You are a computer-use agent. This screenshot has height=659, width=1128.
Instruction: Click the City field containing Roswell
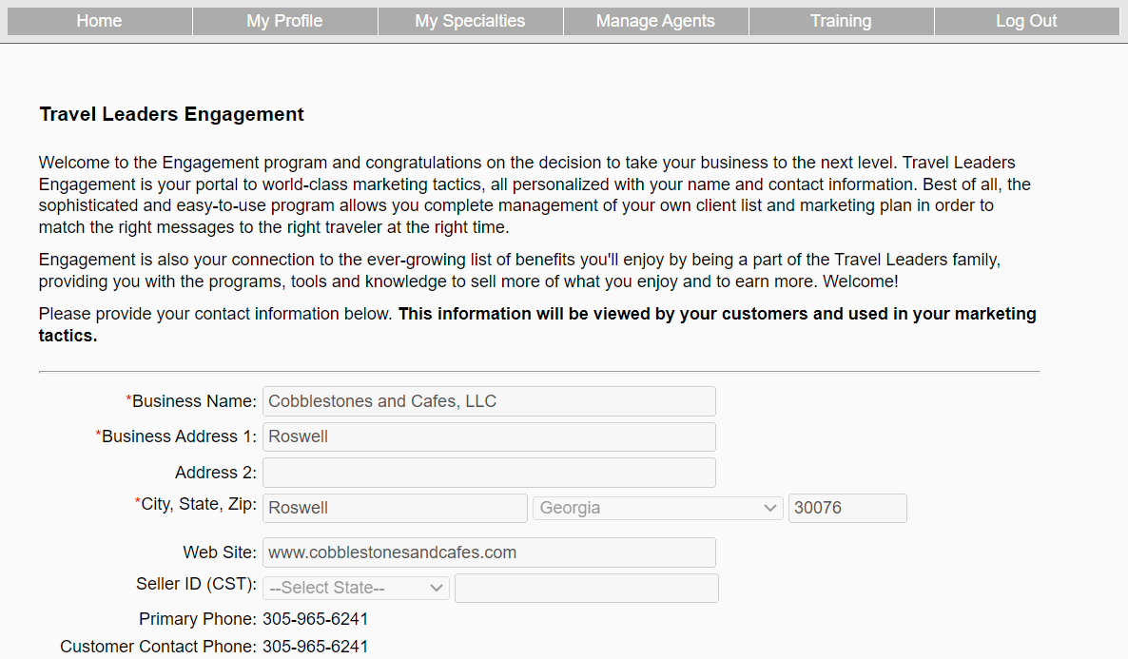tap(395, 508)
